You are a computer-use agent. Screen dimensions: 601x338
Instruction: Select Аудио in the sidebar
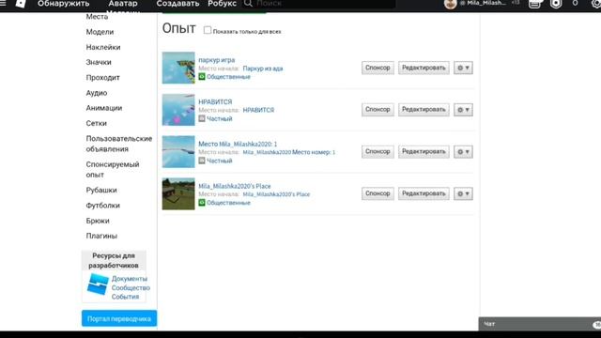pos(97,93)
